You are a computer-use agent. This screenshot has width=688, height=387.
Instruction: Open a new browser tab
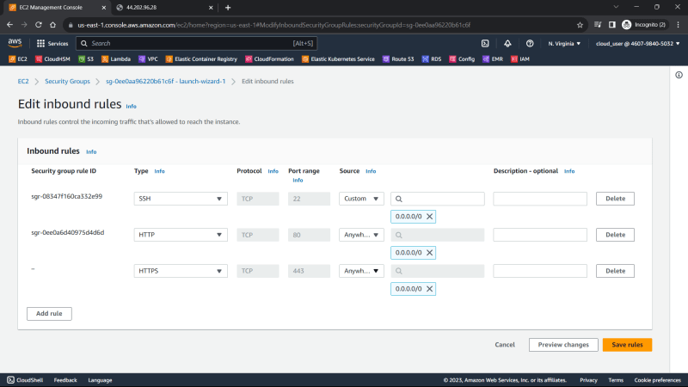click(x=228, y=8)
